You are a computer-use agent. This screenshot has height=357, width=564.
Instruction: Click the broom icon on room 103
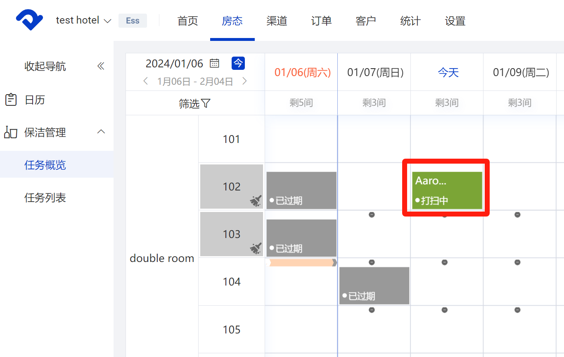tap(256, 248)
